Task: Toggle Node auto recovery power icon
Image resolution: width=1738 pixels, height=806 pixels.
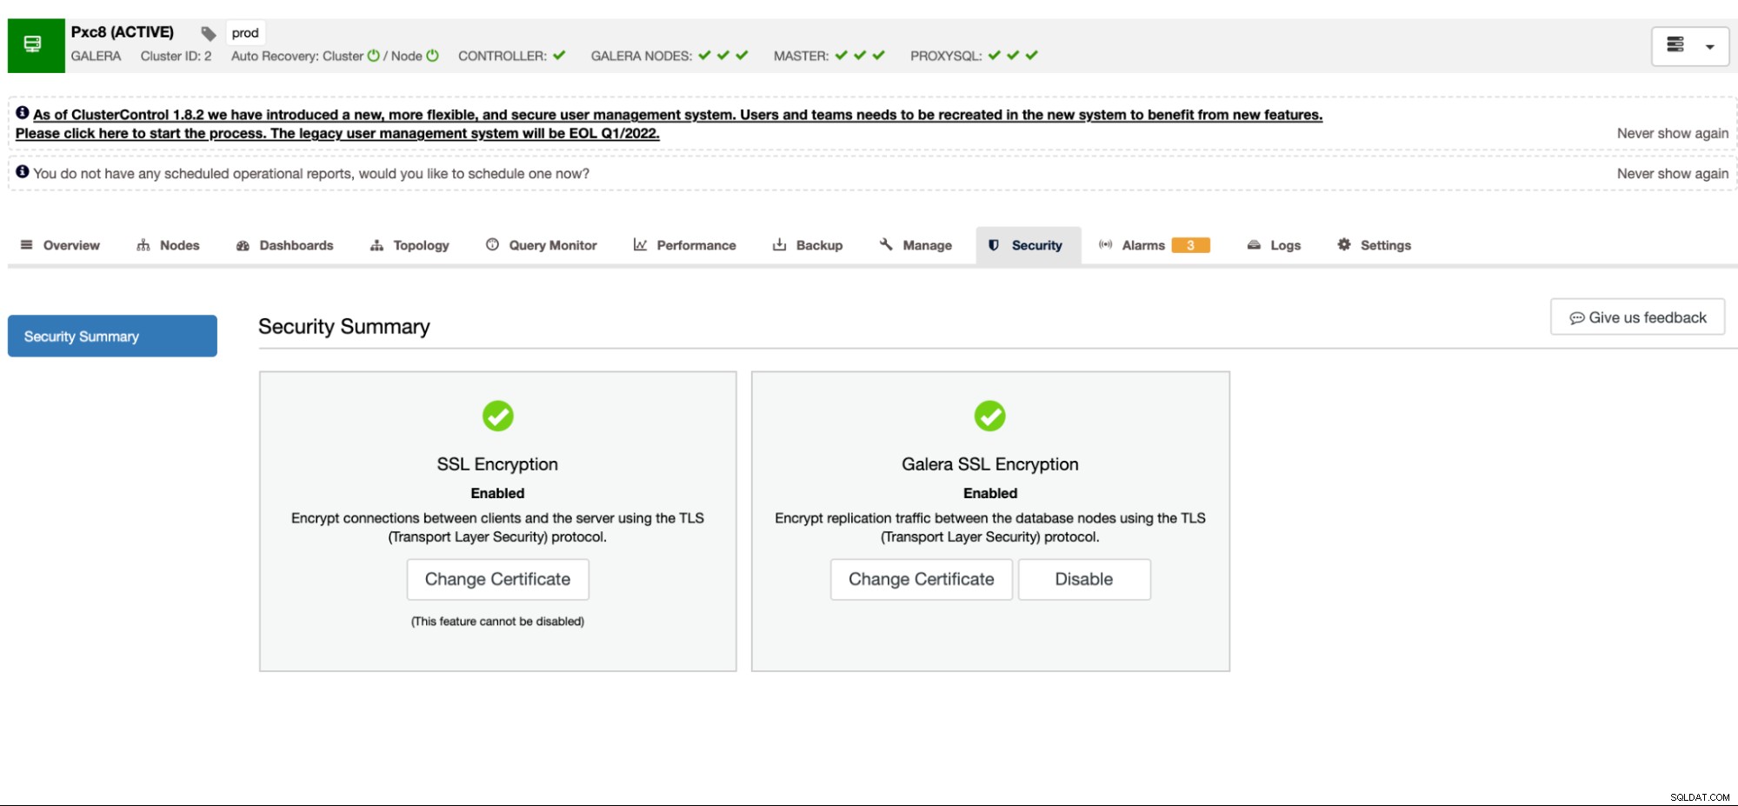Action: 432,56
